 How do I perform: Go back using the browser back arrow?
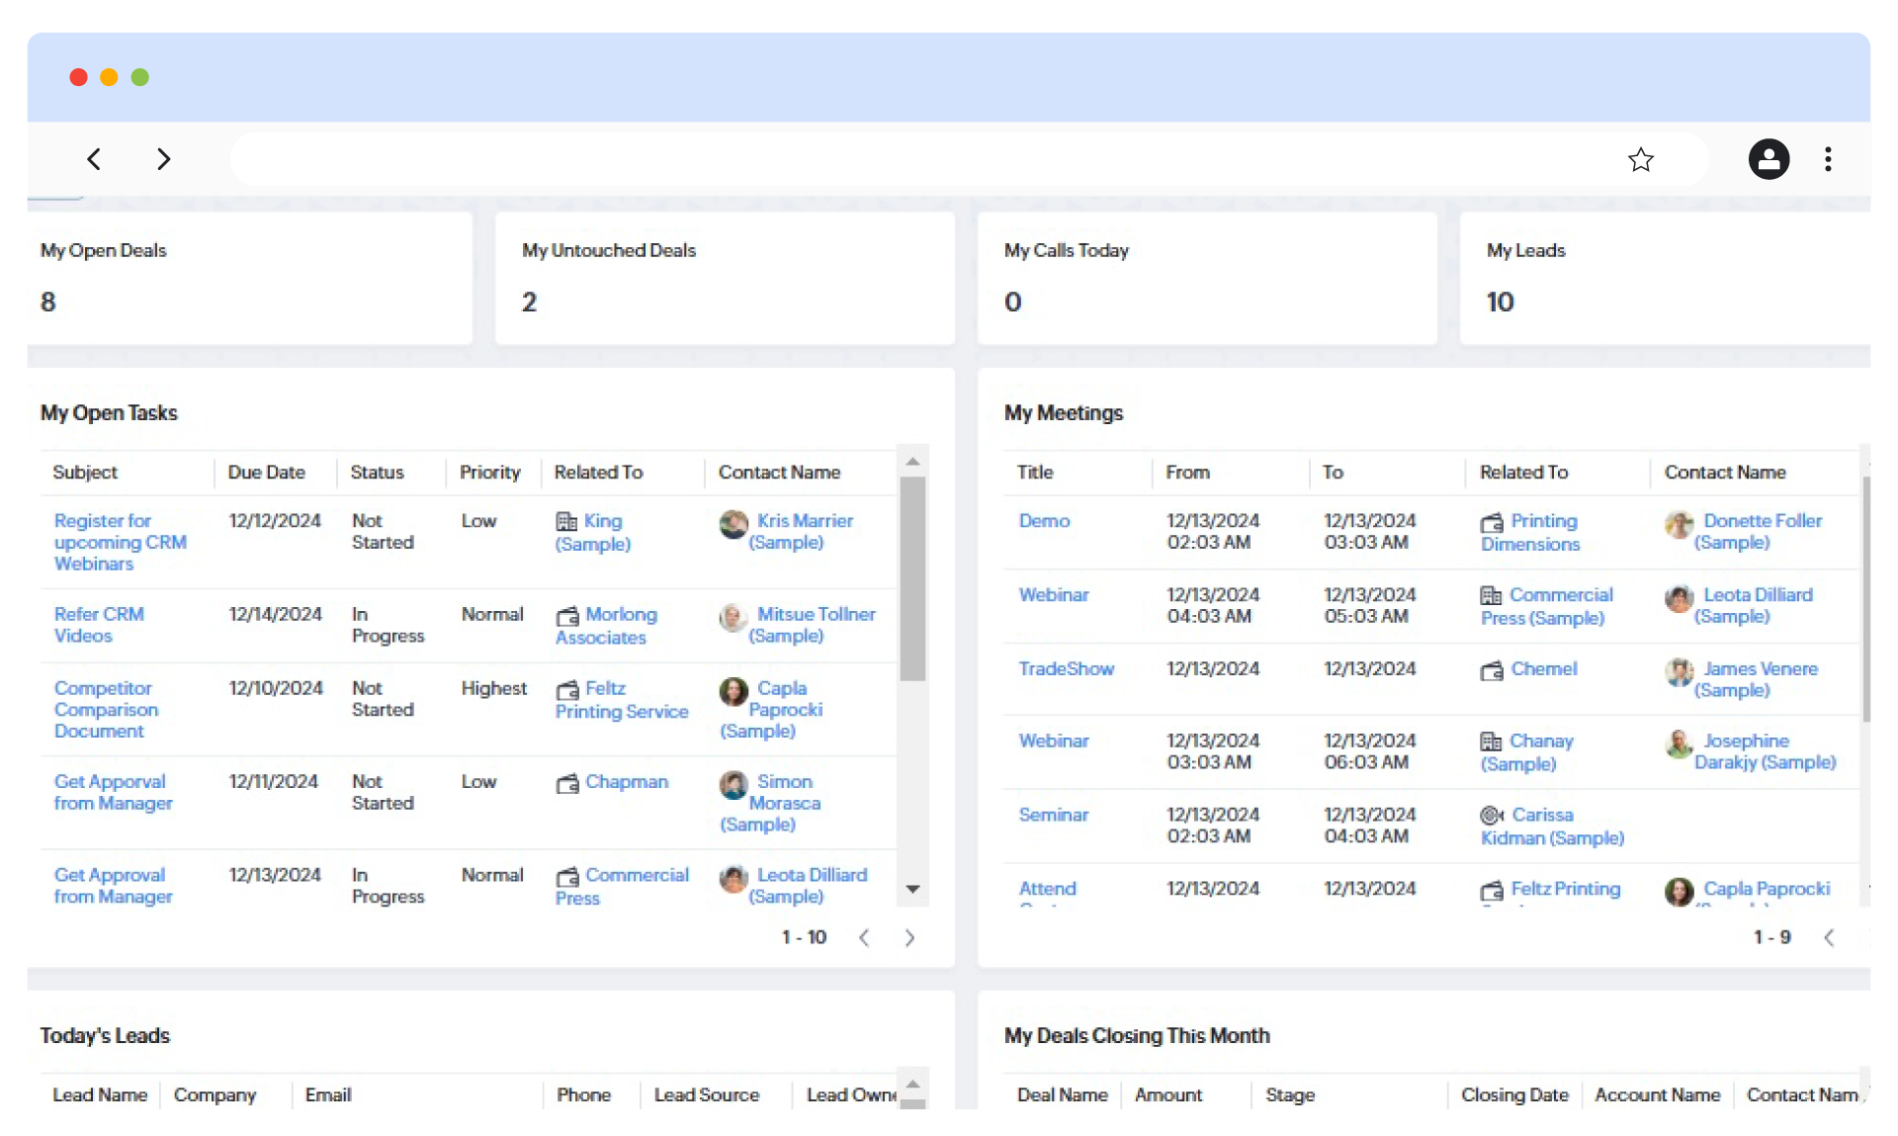coord(94,159)
